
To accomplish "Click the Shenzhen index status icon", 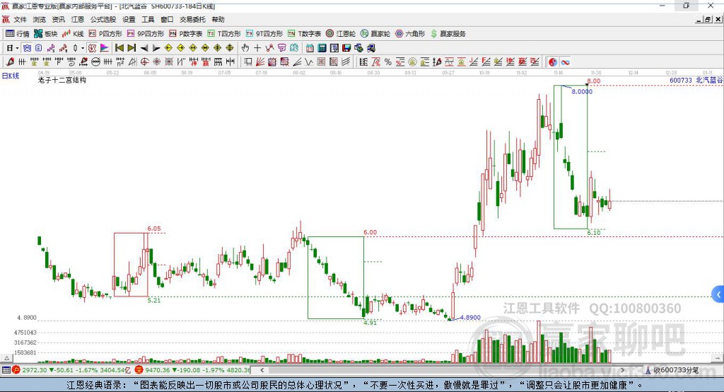I will (139, 370).
